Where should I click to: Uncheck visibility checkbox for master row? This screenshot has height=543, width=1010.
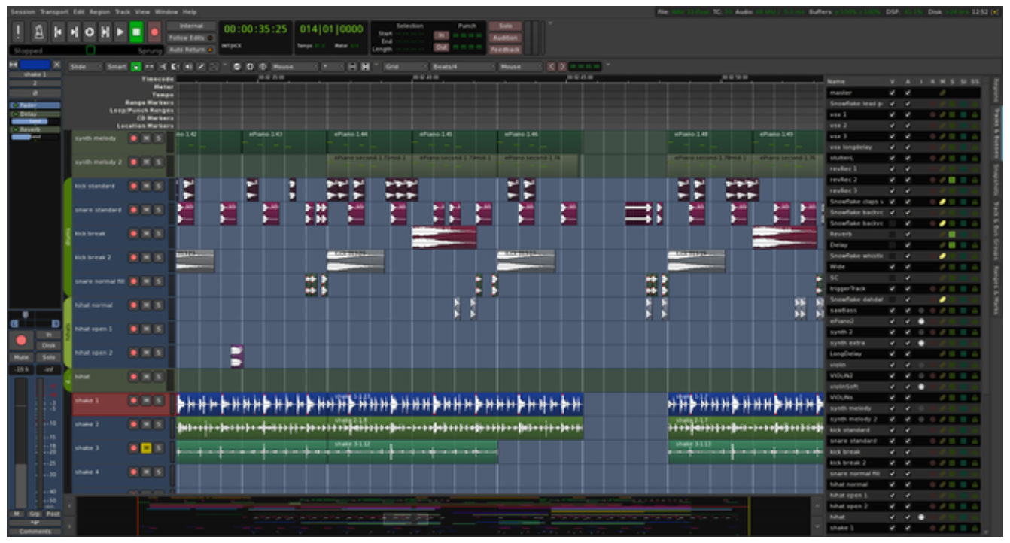893,93
